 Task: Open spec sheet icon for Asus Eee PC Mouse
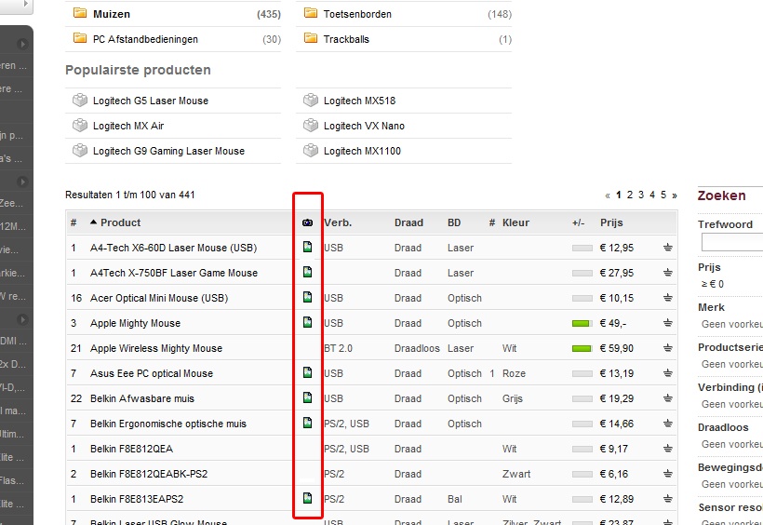click(308, 372)
